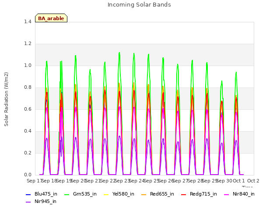
Task: Click the yellow Yel580_in legend swatch
Action: [x=106, y=194]
